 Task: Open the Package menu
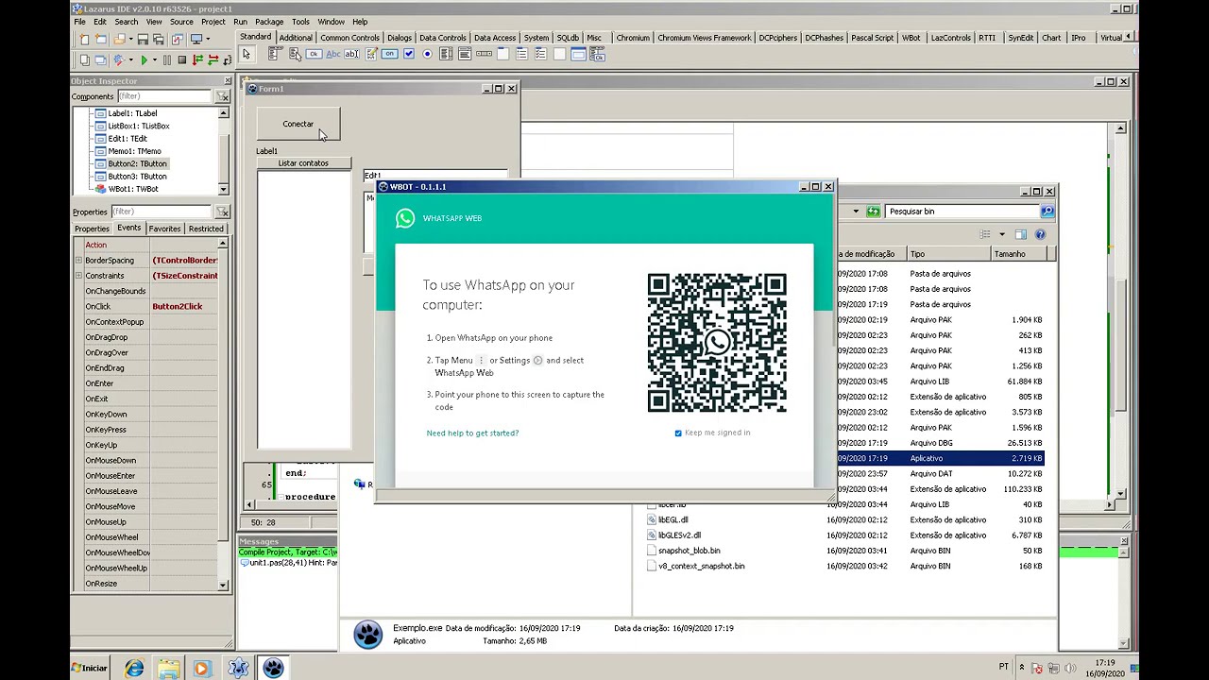point(269,22)
